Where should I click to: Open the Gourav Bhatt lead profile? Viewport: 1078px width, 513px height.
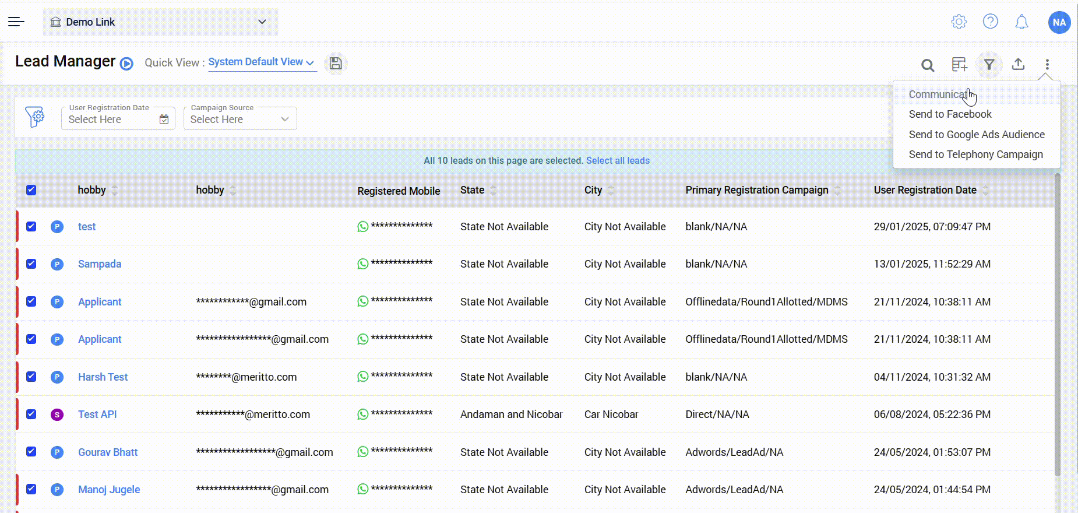(x=108, y=452)
